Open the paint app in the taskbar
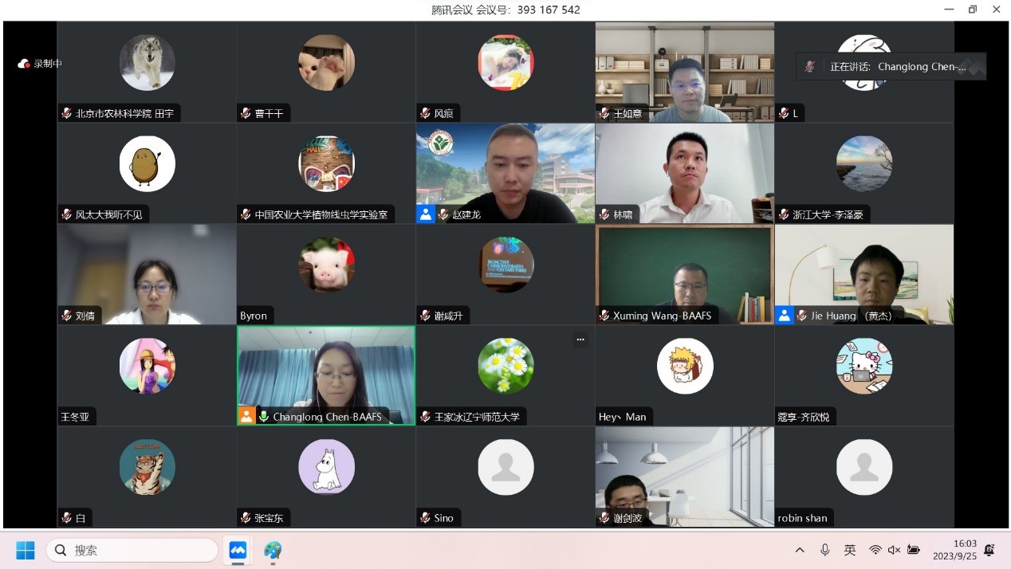Viewport: 1011px width, 569px height. (x=273, y=550)
